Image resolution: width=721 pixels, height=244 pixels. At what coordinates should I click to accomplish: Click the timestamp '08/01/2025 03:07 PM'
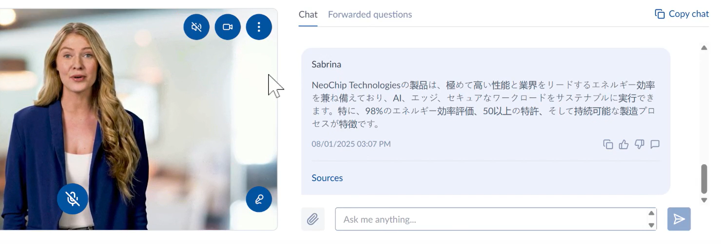pos(351,144)
